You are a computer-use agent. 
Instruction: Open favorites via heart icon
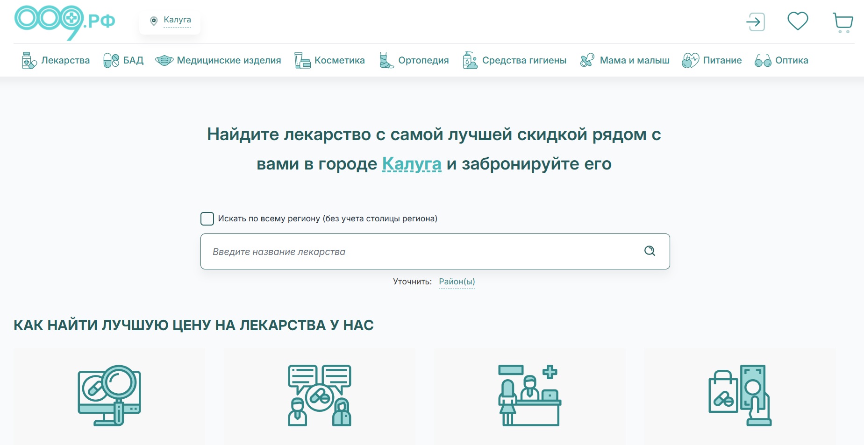(798, 21)
